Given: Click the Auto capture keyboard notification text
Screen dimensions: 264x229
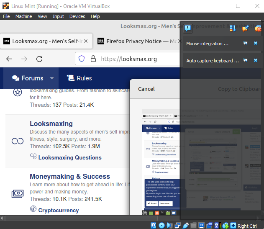Looking at the screenshot, I should (x=213, y=61).
